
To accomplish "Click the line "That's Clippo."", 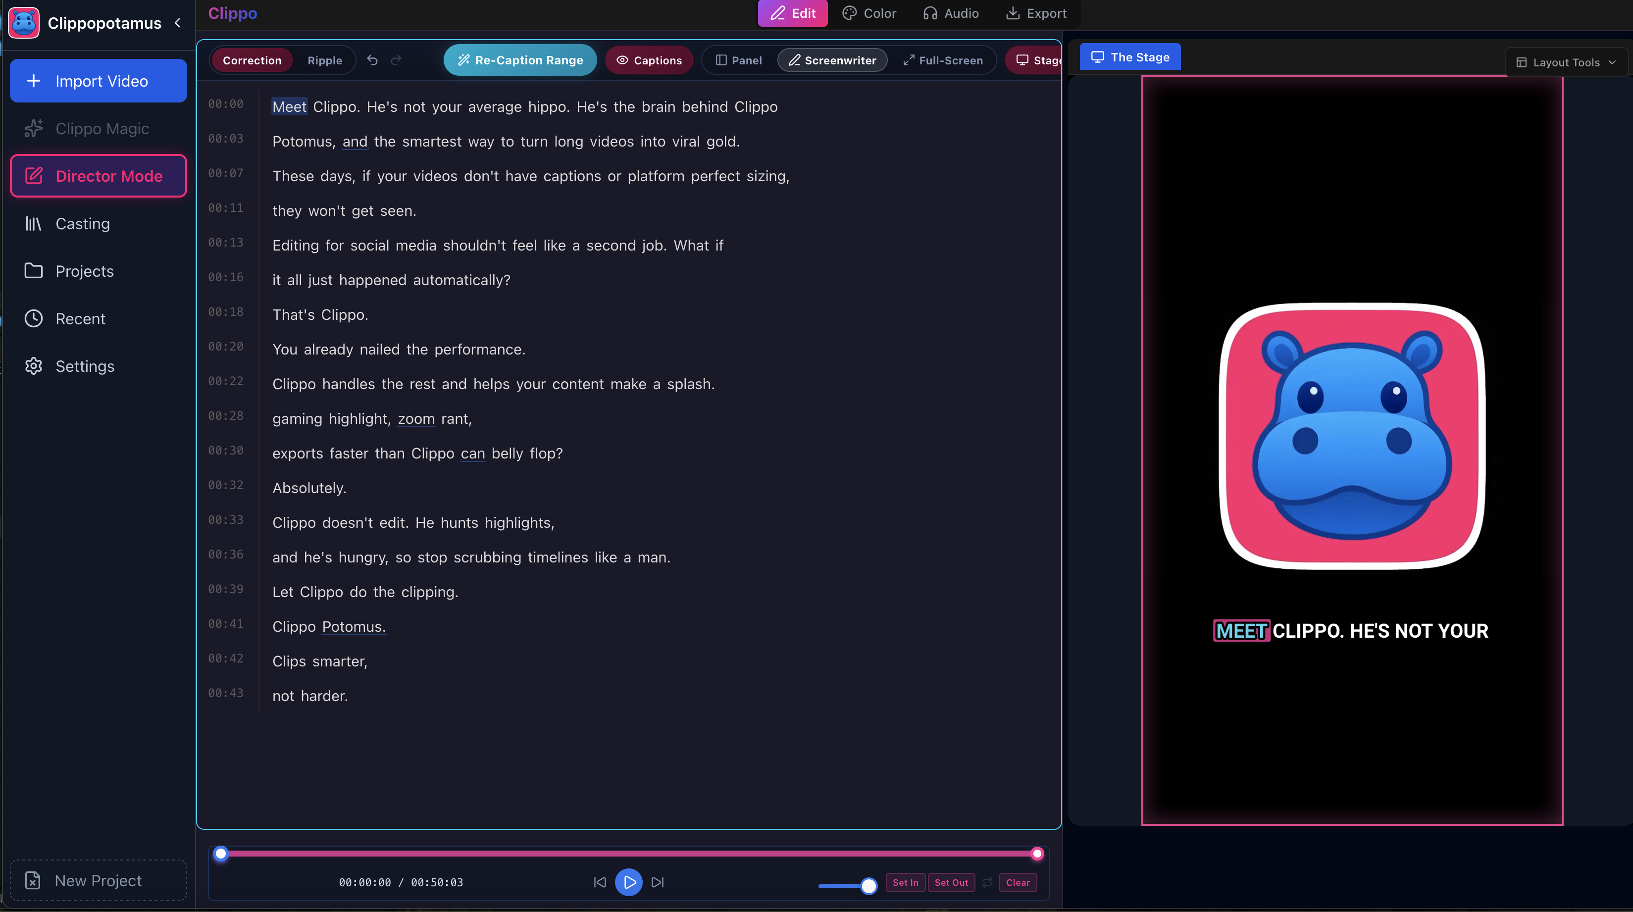I will 320,315.
